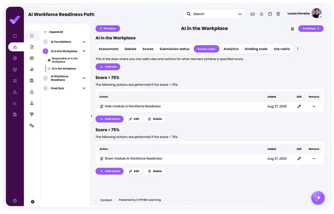Expand the Final Quiz module
This screenshot has height=214, width=334.
click(84, 88)
